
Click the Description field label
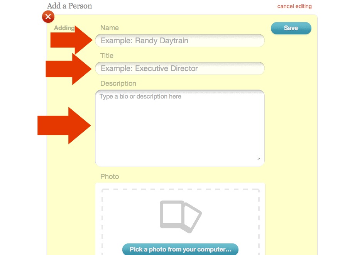point(118,83)
